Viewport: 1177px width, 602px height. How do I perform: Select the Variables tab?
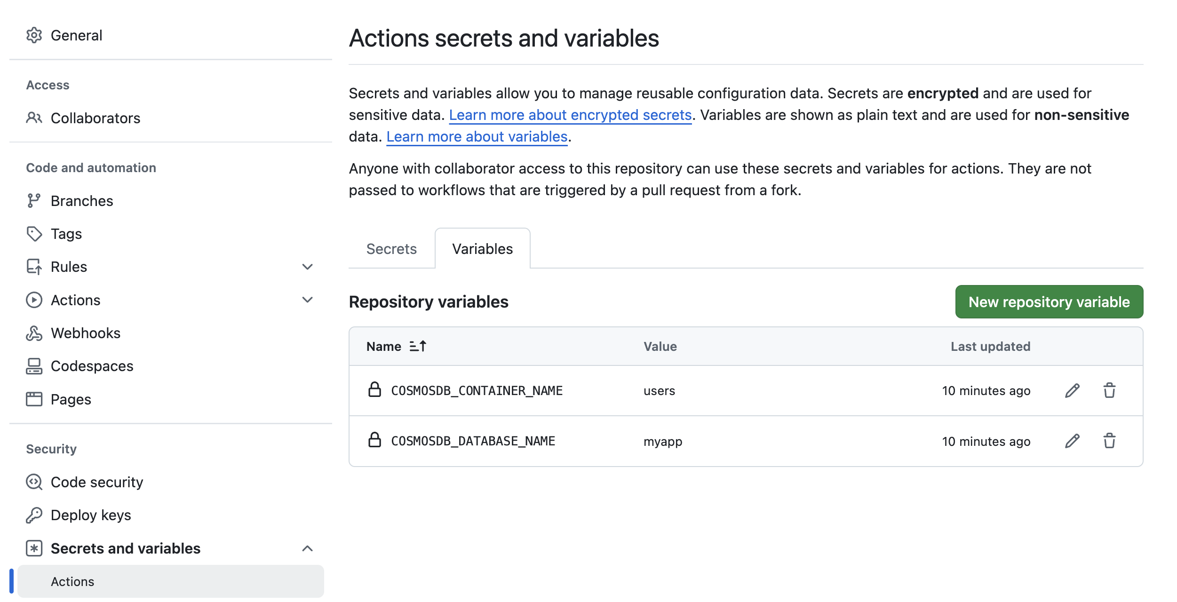[x=482, y=248]
